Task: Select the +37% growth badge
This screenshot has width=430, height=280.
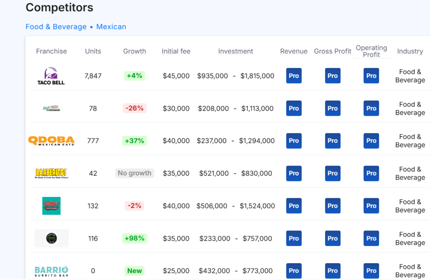Action: [134, 141]
